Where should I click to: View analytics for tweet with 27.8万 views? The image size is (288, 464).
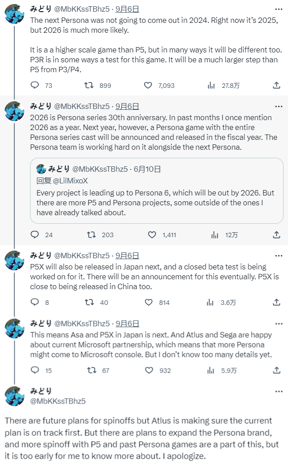point(211,85)
